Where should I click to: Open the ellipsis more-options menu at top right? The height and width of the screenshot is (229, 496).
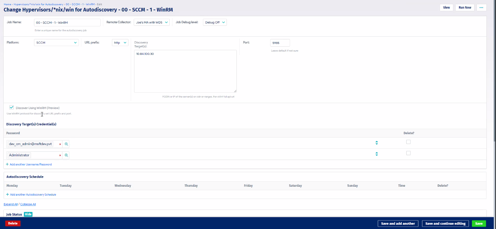pos(481,7)
